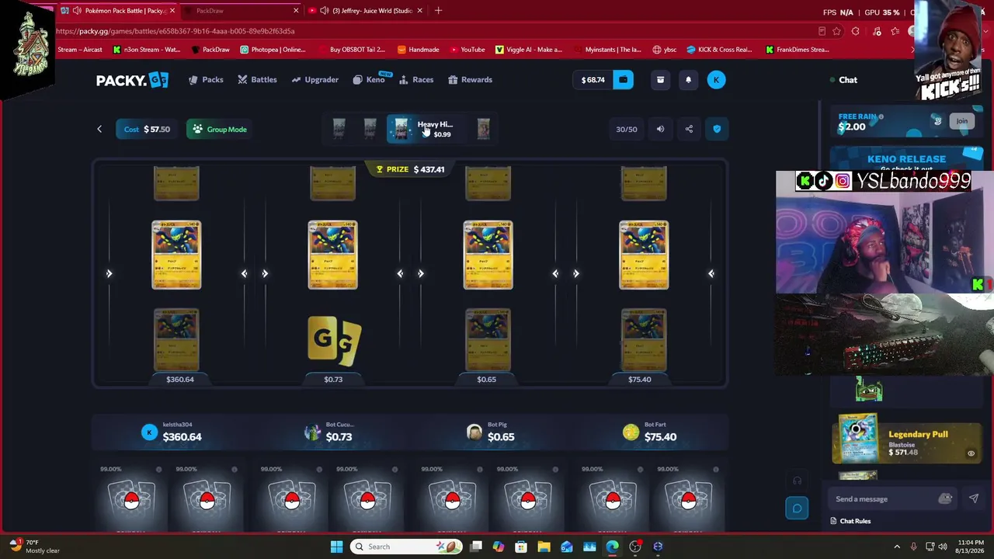Open File Explorer from the taskbar
This screenshot has height=559, width=994.
point(544,547)
